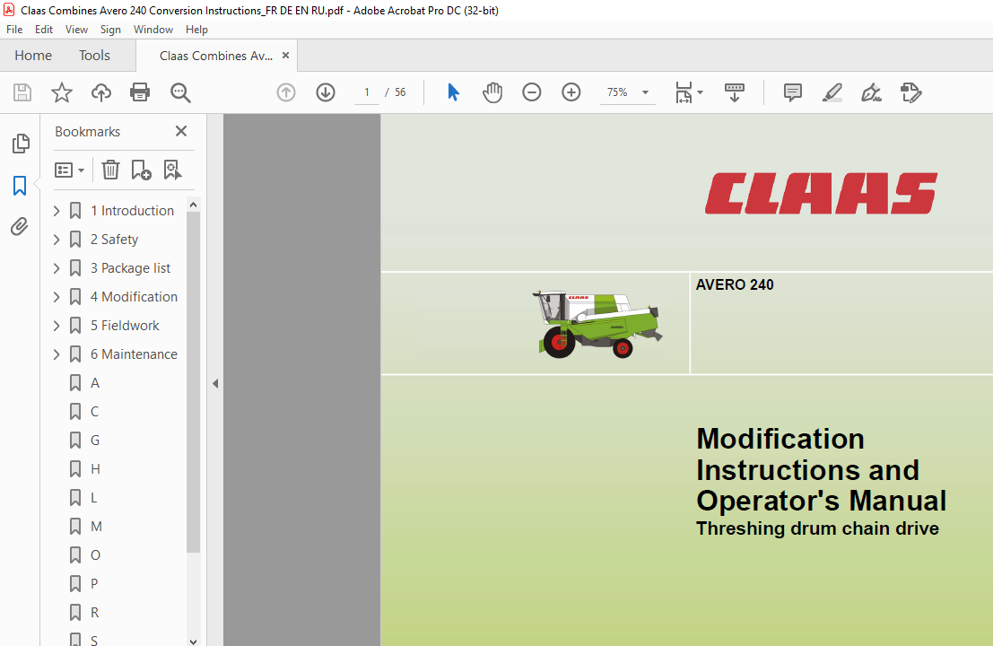Collapse the navigation pane arrow

pyautogui.click(x=215, y=383)
